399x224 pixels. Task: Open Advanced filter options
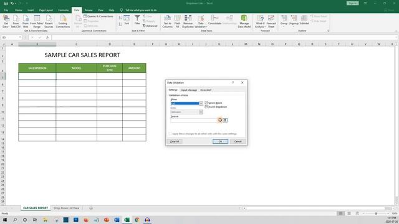click(150, 26)
